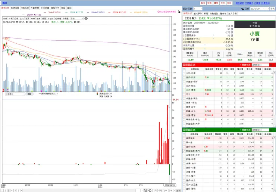Set chart range to 1年
This screenshot has width=276, height=192.
(166, 191)
